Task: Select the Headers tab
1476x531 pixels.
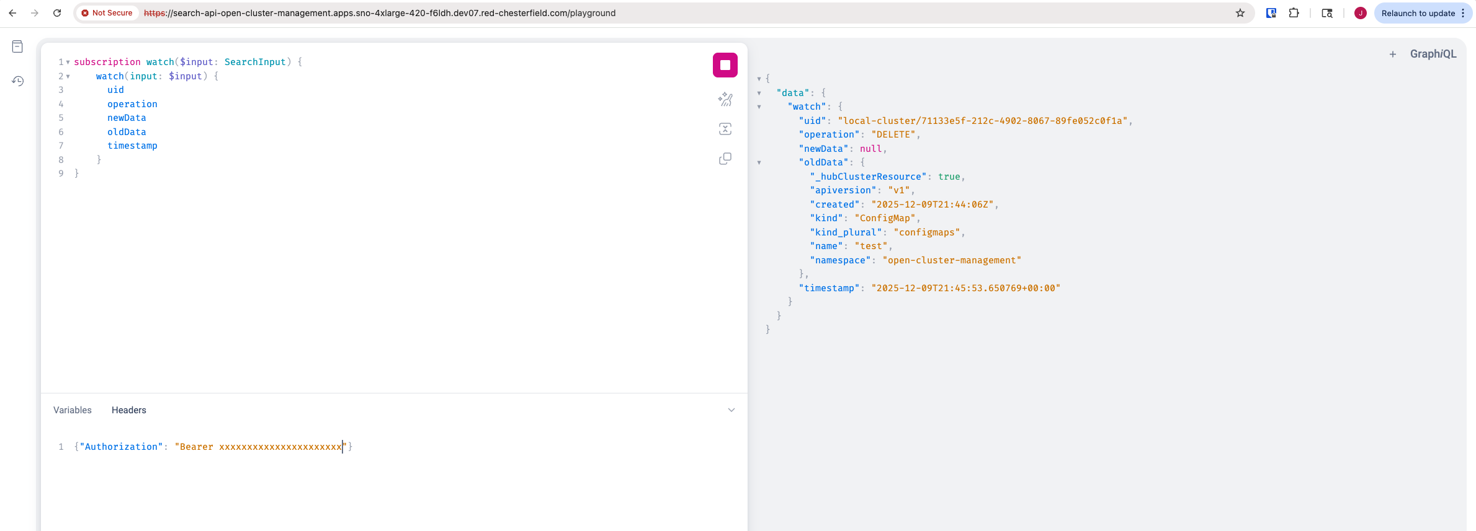Action: click(129, 410)
